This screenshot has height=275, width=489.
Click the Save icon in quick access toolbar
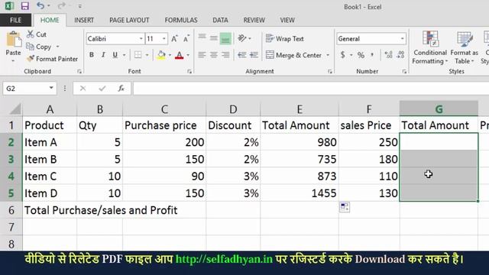24,6
